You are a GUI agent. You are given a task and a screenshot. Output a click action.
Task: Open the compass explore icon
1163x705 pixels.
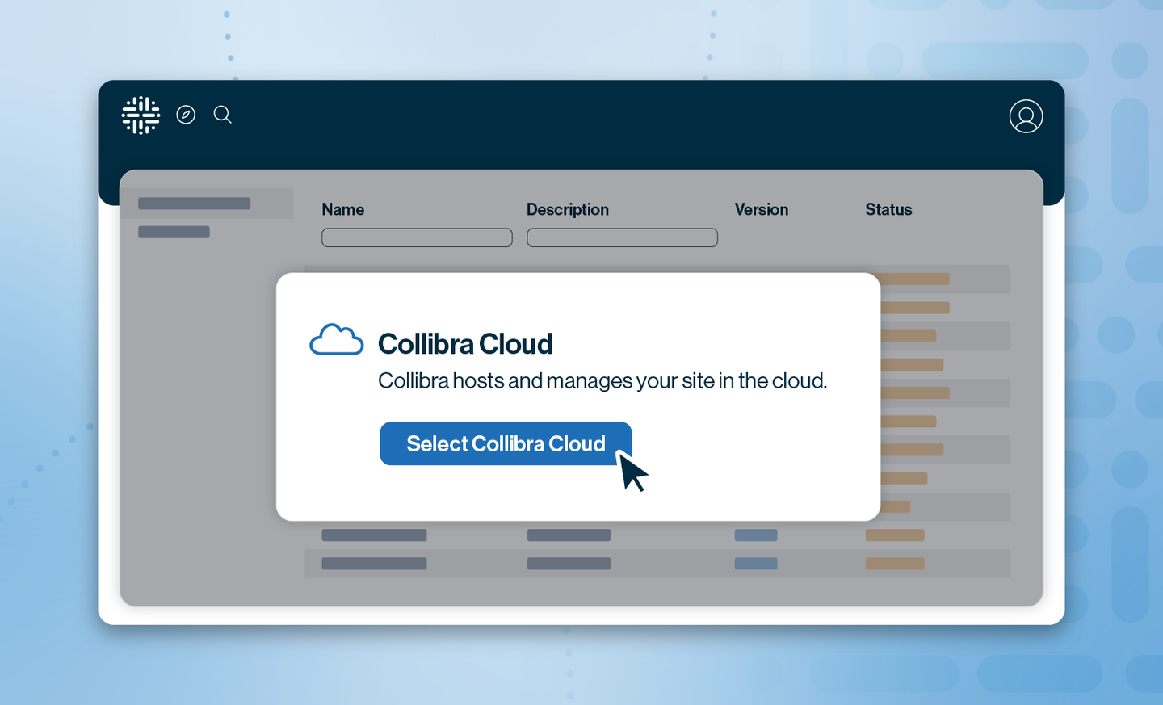pyautogui.click(x=186, y=115)
